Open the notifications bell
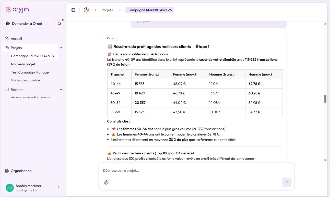This screenshot has height=197, width=330. point(59,23)
